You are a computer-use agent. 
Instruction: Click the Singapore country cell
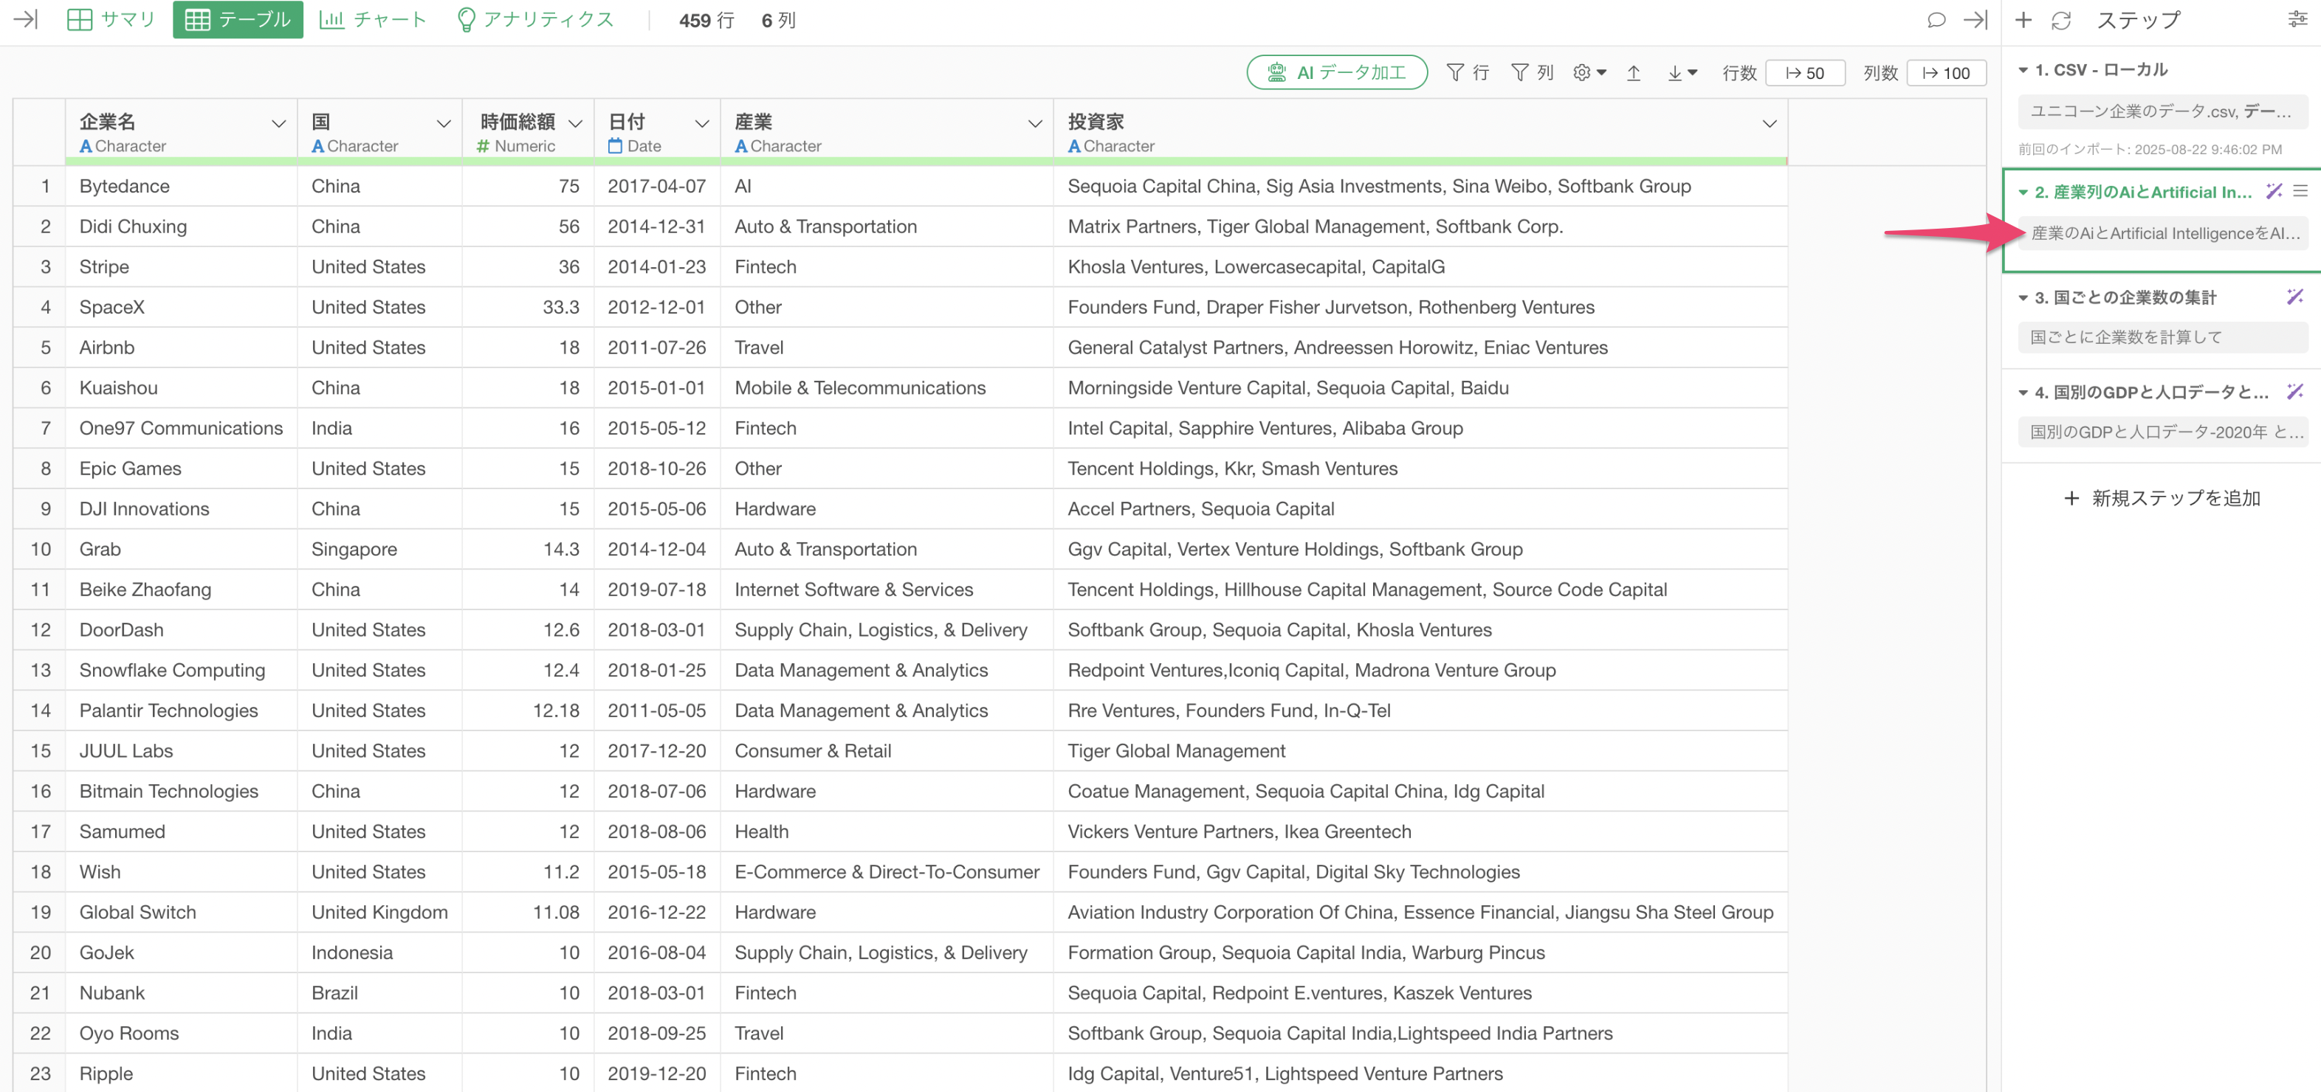(x=379, y=549)
